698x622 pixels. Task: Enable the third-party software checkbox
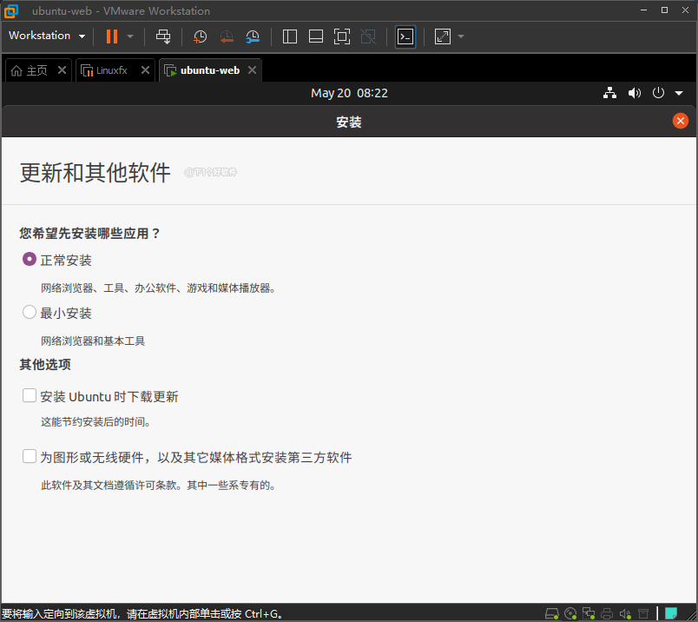click(x=29, y=455)
